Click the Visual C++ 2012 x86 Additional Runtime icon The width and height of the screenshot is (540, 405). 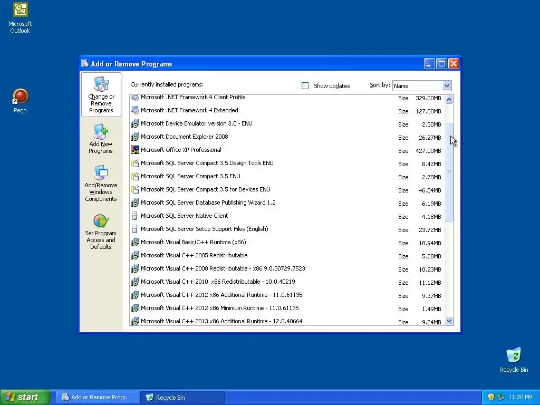[x=135, y=295]
